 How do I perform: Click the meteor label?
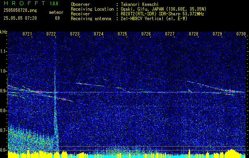[56, 12]
